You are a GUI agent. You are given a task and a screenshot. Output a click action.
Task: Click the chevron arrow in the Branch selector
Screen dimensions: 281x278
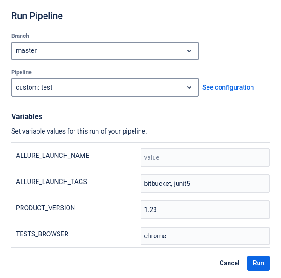[189, 51]
